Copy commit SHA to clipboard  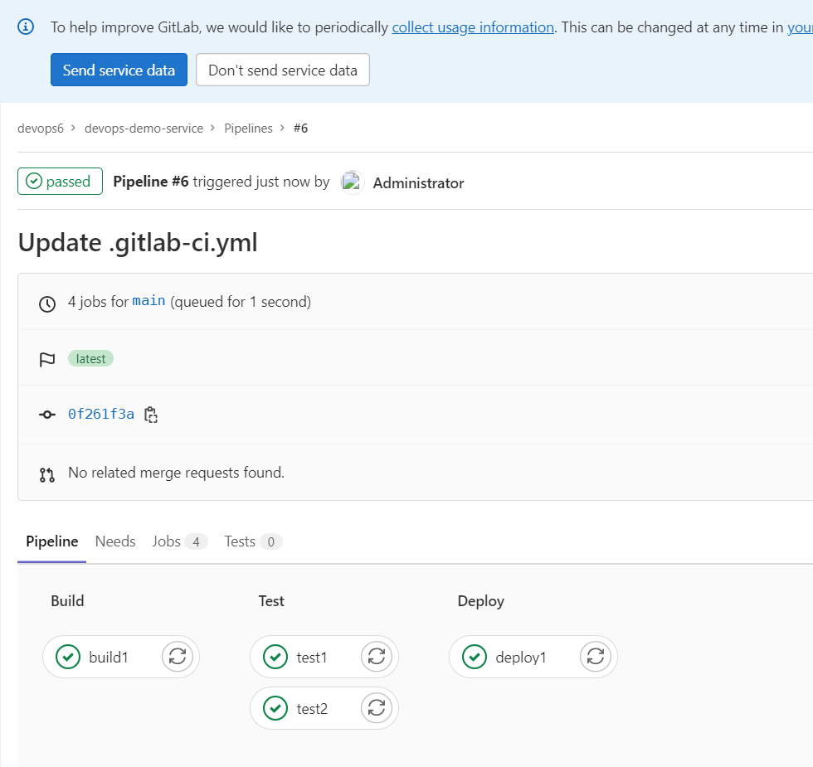coord(151,415)
